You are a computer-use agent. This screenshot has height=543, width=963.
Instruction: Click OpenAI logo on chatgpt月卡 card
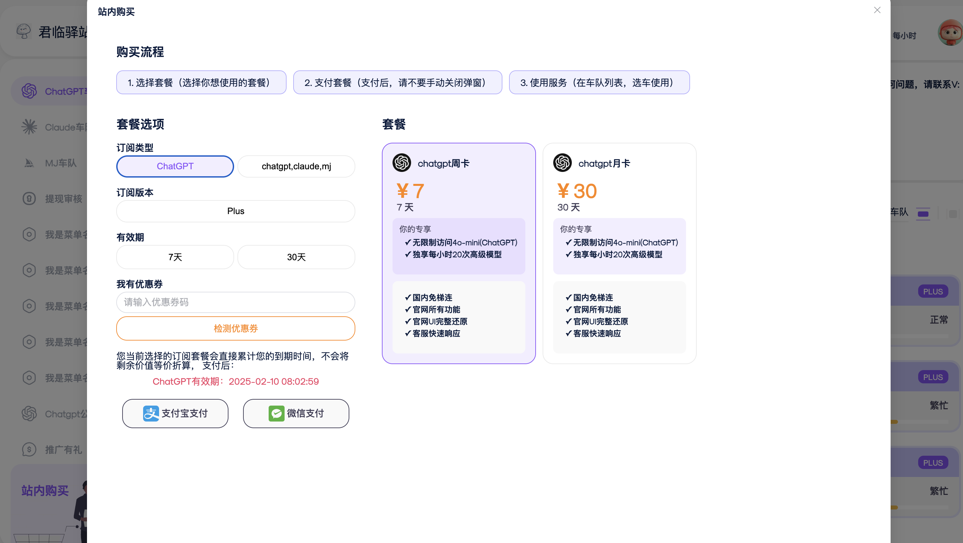click(562, 163)
